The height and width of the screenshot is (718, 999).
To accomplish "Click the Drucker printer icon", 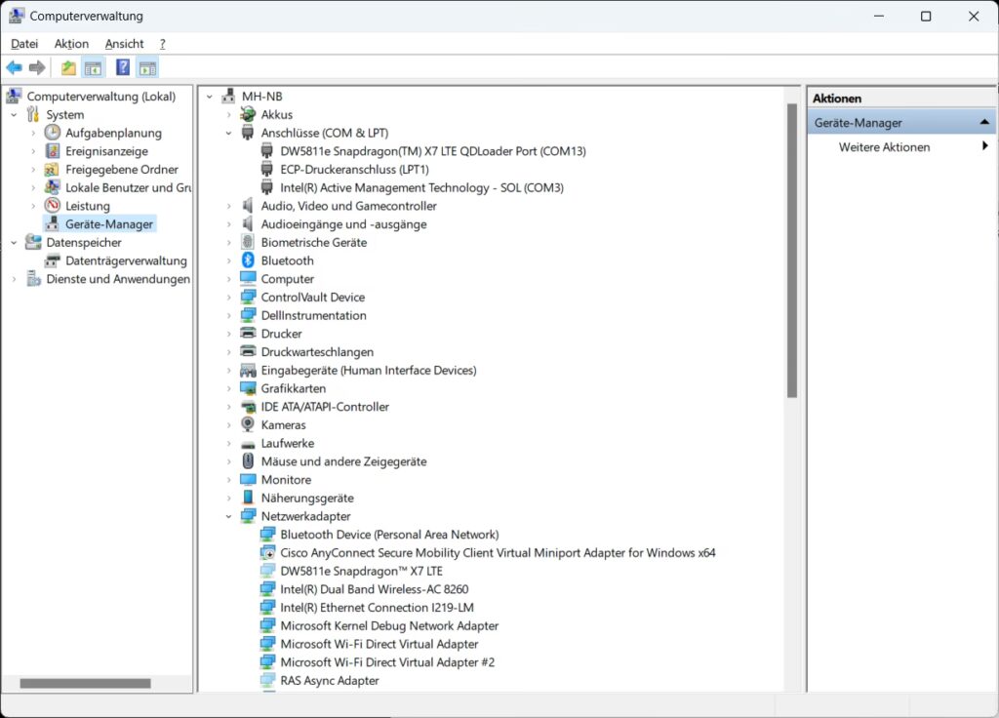I will (x=248, y=334).
